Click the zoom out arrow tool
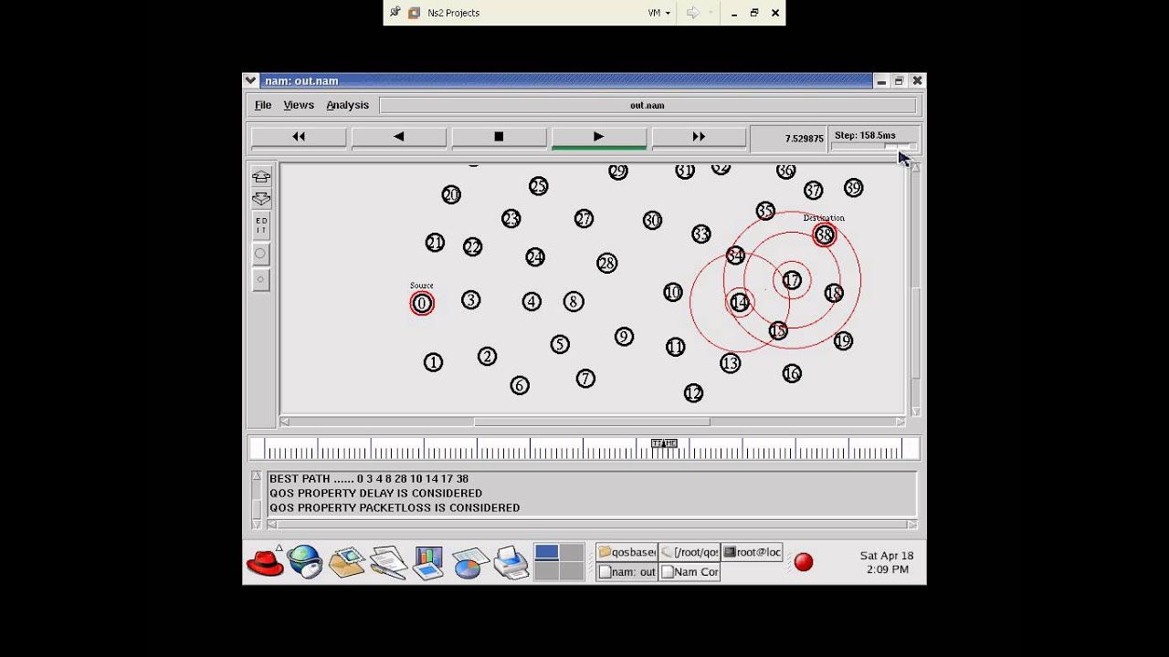 [x=261, y=198]
